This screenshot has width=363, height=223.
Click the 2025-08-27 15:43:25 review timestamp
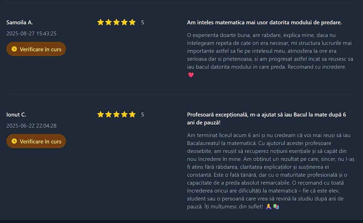tap(31, 33)
